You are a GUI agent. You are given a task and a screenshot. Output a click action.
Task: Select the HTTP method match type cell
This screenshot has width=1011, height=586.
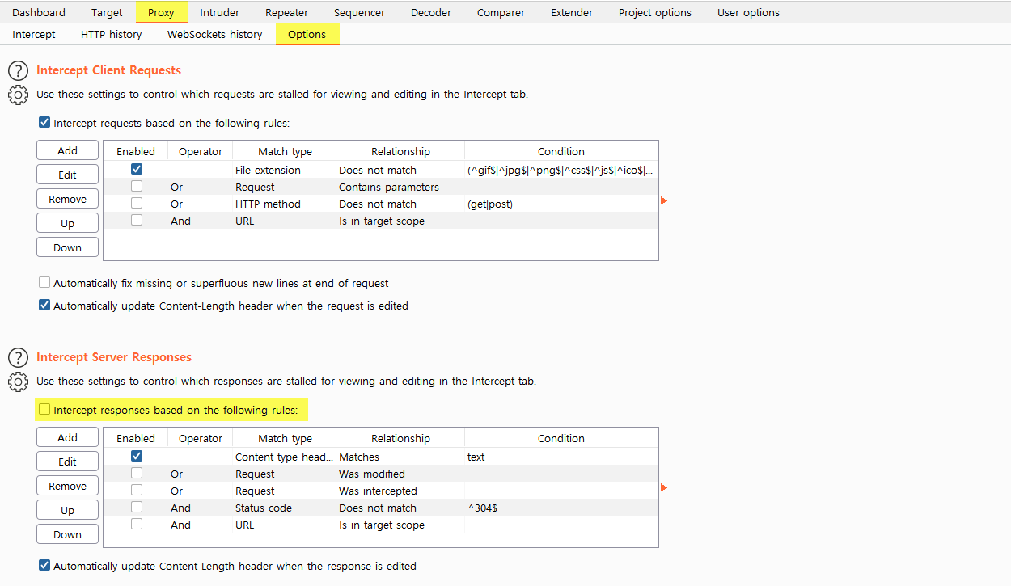coord(285,204)
